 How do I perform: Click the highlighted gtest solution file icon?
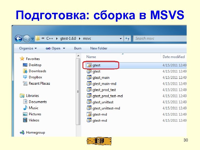click(89, 65)
